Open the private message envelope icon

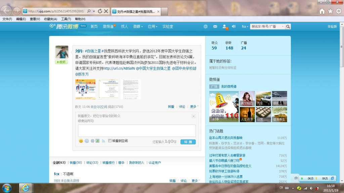click(x=215, y=27)
